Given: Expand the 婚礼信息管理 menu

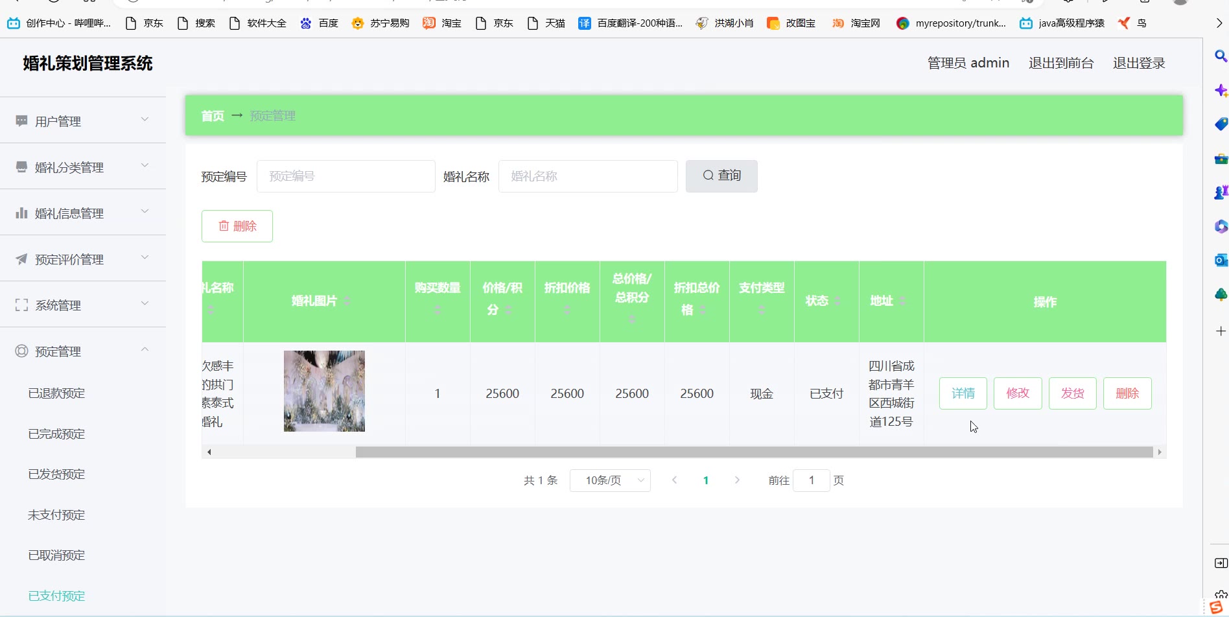Looking at the screenshot, I should pos(145,211).
